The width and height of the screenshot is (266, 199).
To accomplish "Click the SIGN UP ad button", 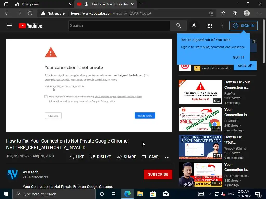I will [x=245, y=66].
